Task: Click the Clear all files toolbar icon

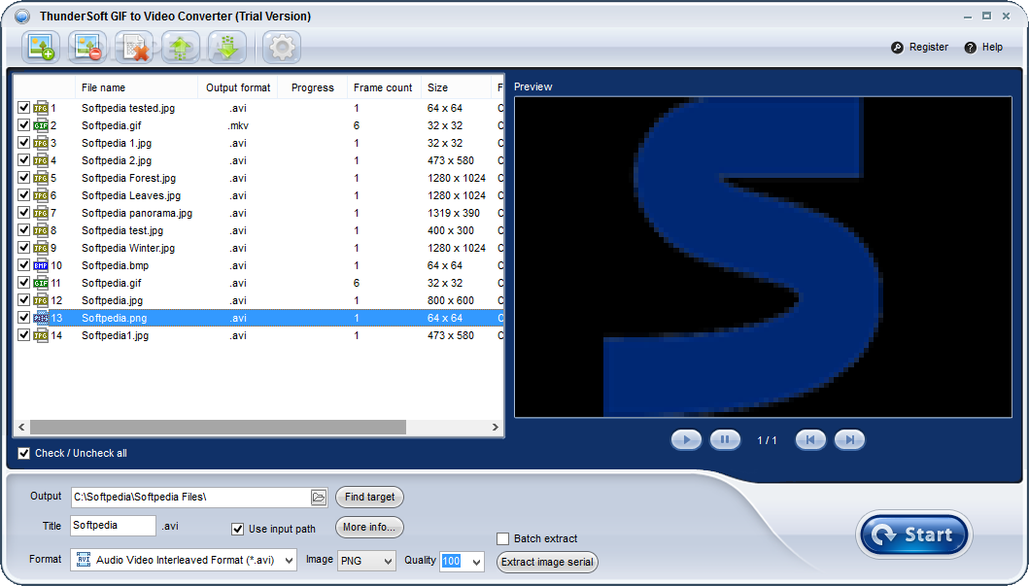Action: tap(134, 48)
